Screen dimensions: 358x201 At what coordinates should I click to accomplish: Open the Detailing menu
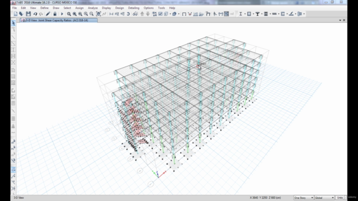134,8
